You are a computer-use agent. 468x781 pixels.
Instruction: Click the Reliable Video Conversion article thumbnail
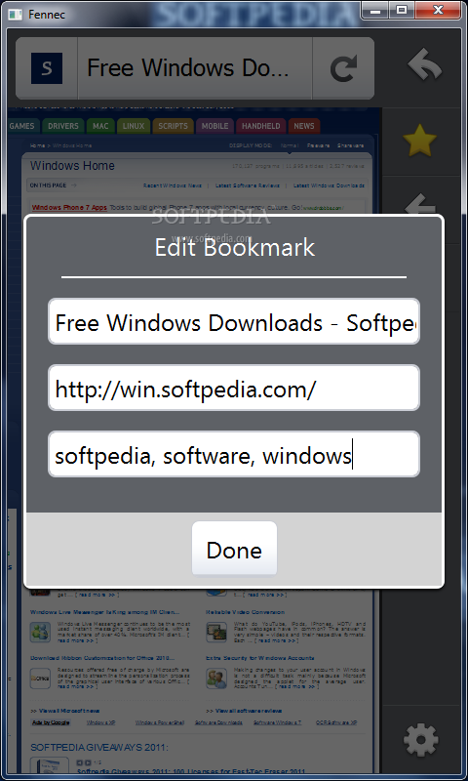(216, 632)
